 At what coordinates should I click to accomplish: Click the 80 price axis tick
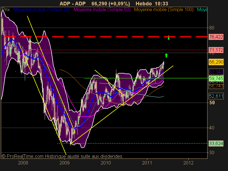pyautogui.click(x=212, y=28)
